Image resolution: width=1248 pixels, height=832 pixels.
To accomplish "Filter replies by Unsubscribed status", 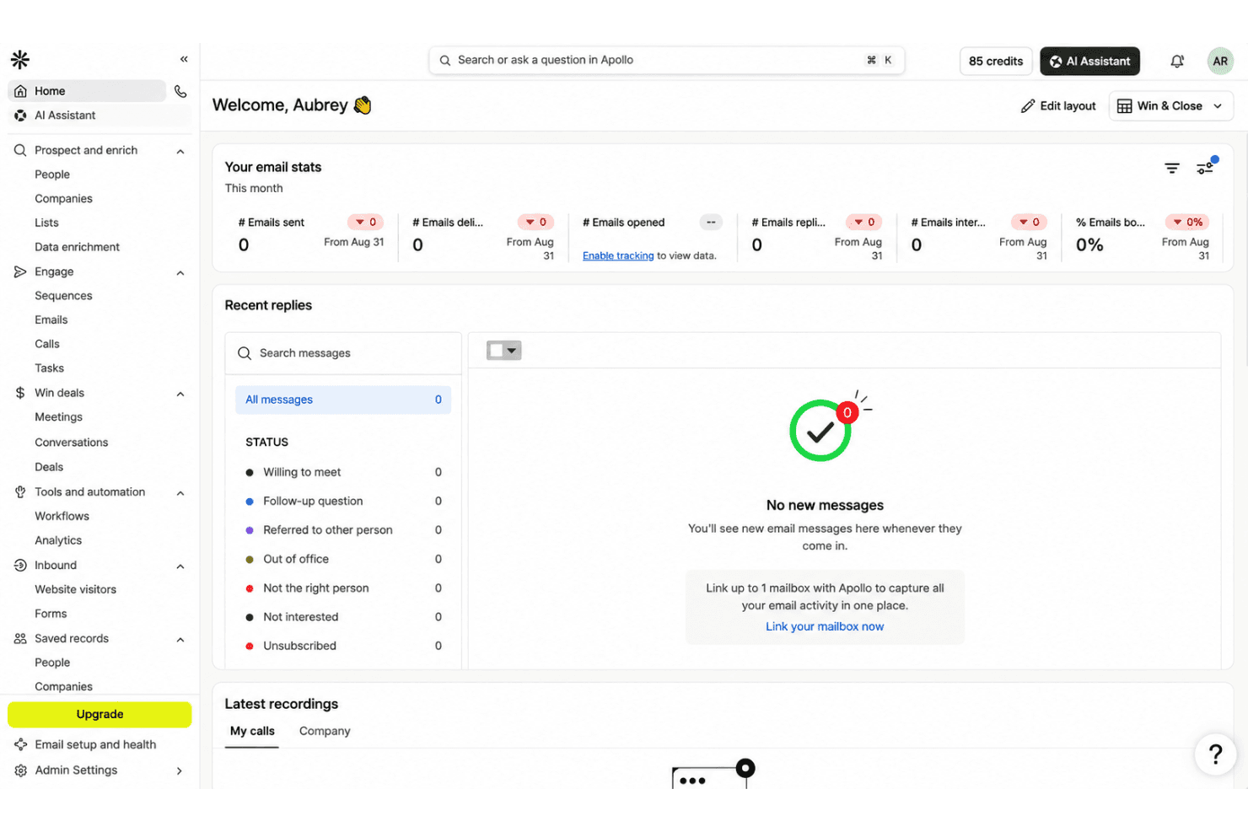I will (343, 646).
